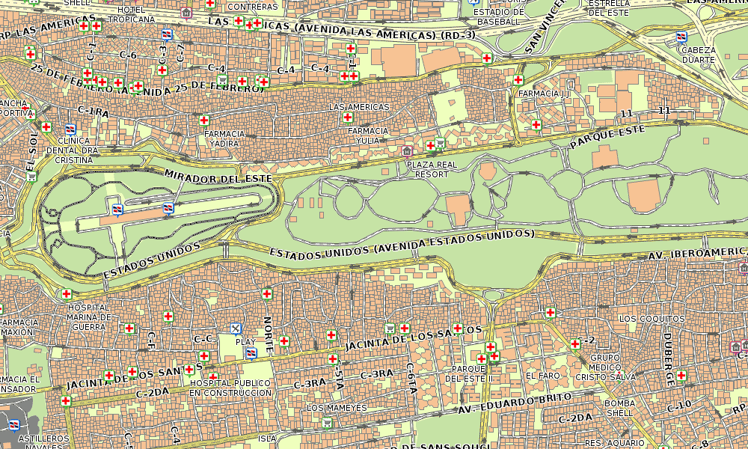748x449 pixels.
Task: Click the shopping cart icon on Jacinta de los Santos
Action: click(x=391, y=327)
